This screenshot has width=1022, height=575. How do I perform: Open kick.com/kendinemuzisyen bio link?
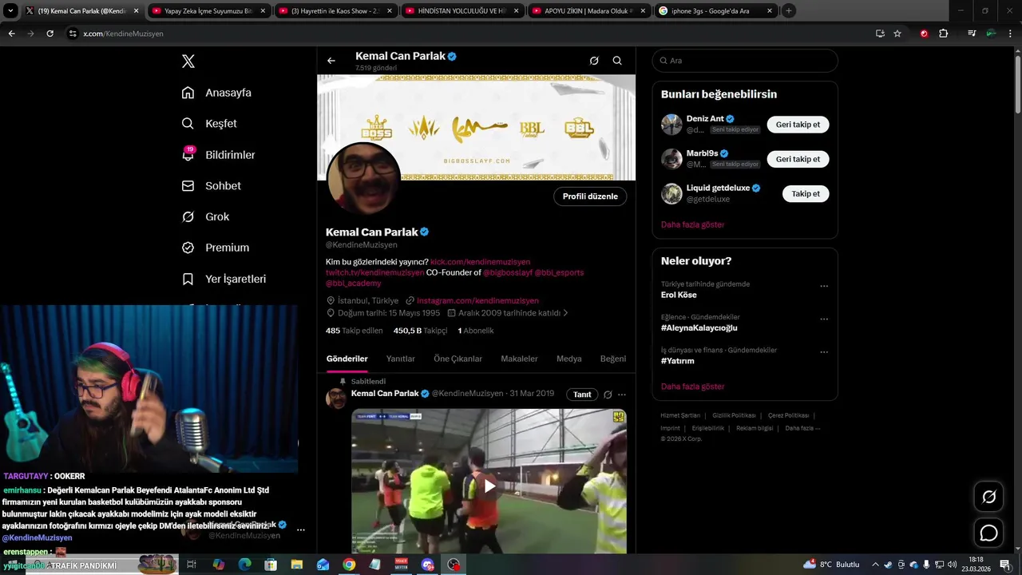480,262
